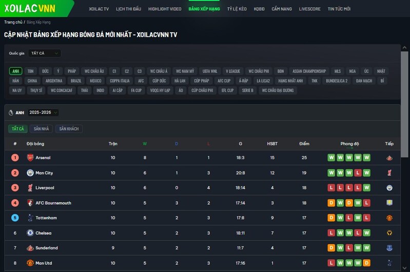Click Arsenal's next opponent crest
410x272 pixels.
point(389,158)
